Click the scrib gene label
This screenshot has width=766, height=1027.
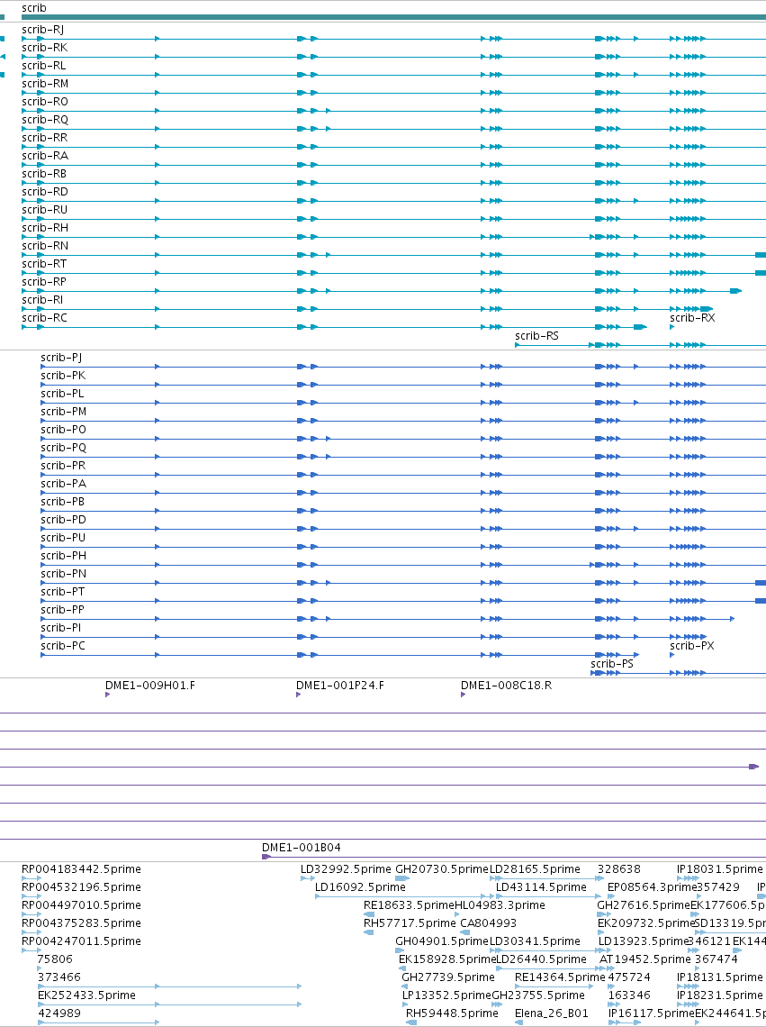34,8
